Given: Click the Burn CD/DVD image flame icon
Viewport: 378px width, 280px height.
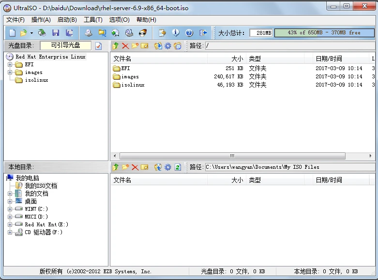Looking at the screenshot, I should click(143, 33).
